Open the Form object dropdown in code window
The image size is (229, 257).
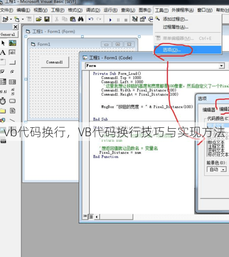pyautogui.click(x=222, y=66)
